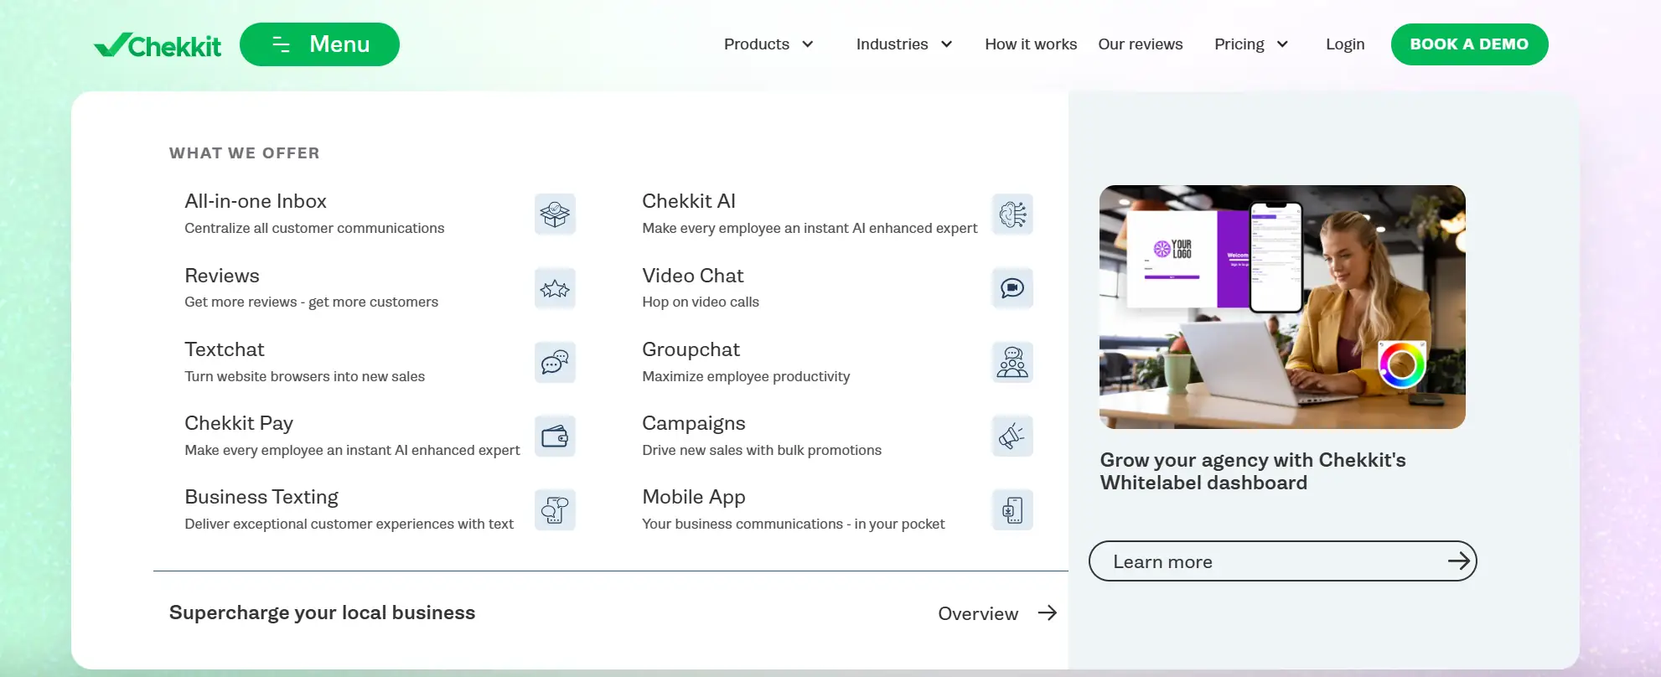Click the Groupchat people icon

tap(1012, 362)
